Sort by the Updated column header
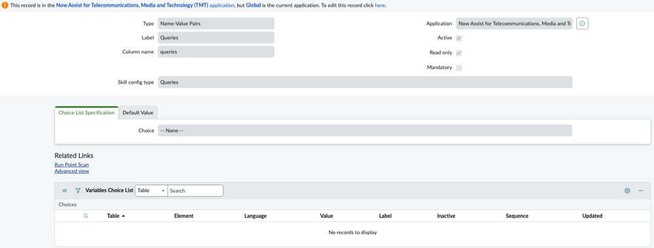The width and height of the screenshot is (654, 248). [x=593, y=216]
